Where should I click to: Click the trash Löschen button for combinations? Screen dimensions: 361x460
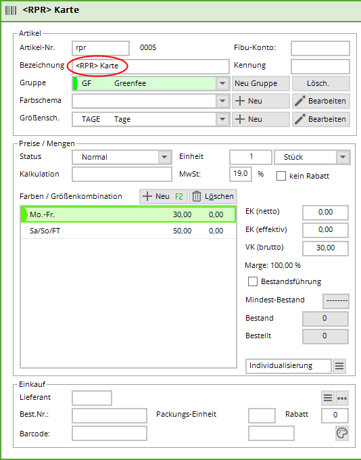(213, 196)
